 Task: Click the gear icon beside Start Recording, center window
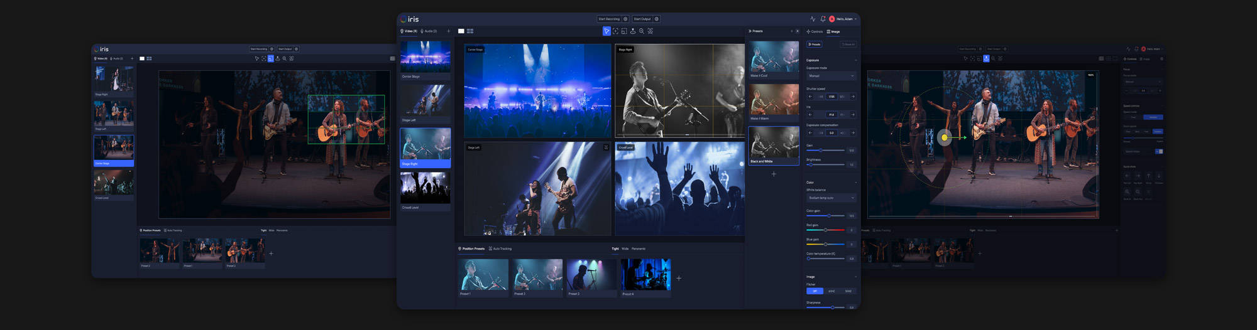click(x=625, y=19)
